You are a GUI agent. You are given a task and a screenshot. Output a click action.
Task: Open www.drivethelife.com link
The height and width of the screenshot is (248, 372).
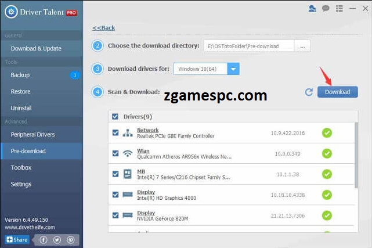point(30,227)
